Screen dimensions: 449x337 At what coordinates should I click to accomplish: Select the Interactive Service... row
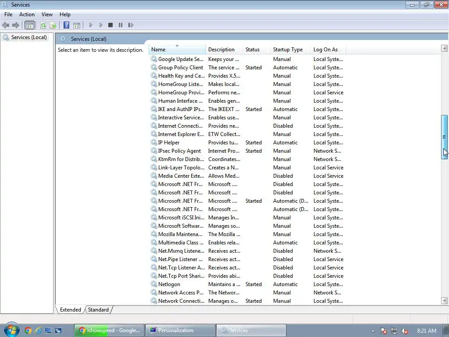247,118
